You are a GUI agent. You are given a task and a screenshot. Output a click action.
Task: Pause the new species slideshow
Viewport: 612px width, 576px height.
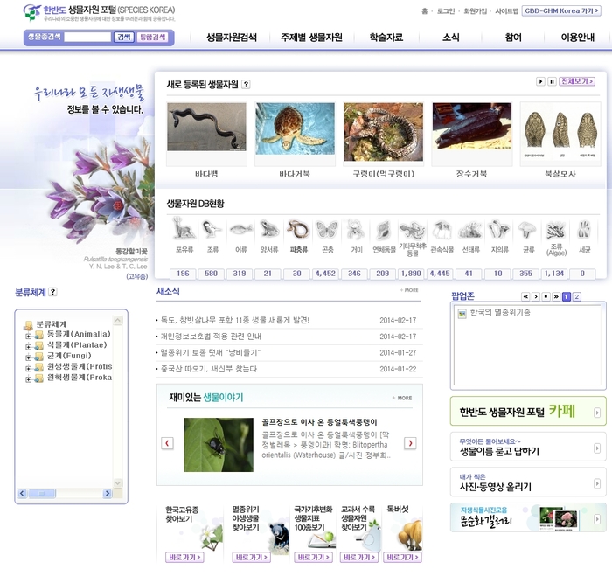552,81
